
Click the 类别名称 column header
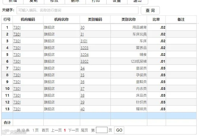click(129, 20)
